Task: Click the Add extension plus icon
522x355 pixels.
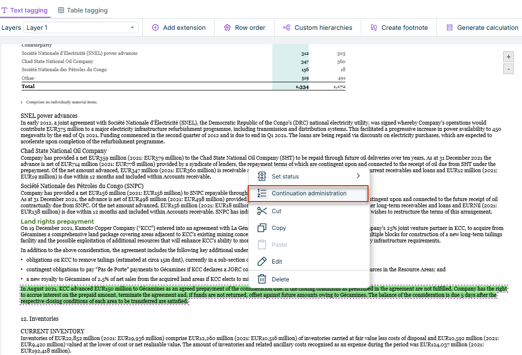Action: (x=155, y=27)
